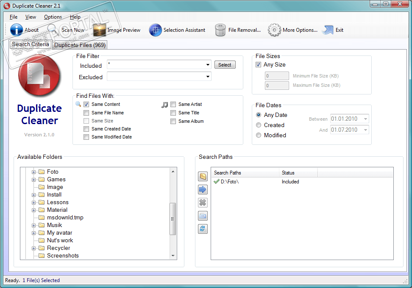
Task: Check Same Artist option
Action: pos(173,104)
